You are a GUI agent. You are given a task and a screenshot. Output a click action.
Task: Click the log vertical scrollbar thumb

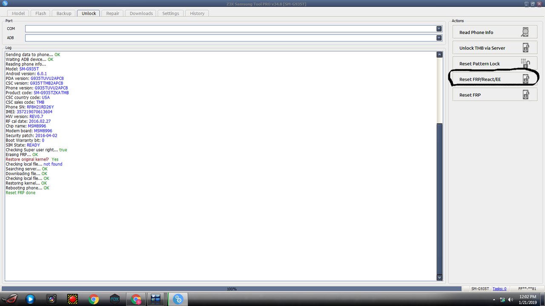coord(440,198)
